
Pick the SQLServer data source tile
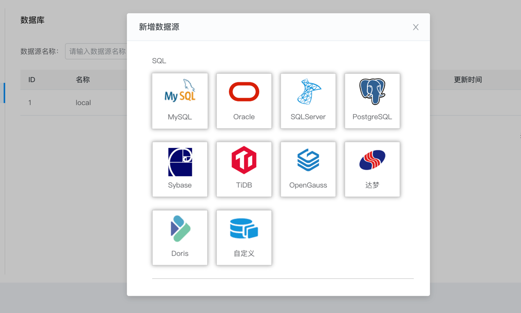pos(308,101)
